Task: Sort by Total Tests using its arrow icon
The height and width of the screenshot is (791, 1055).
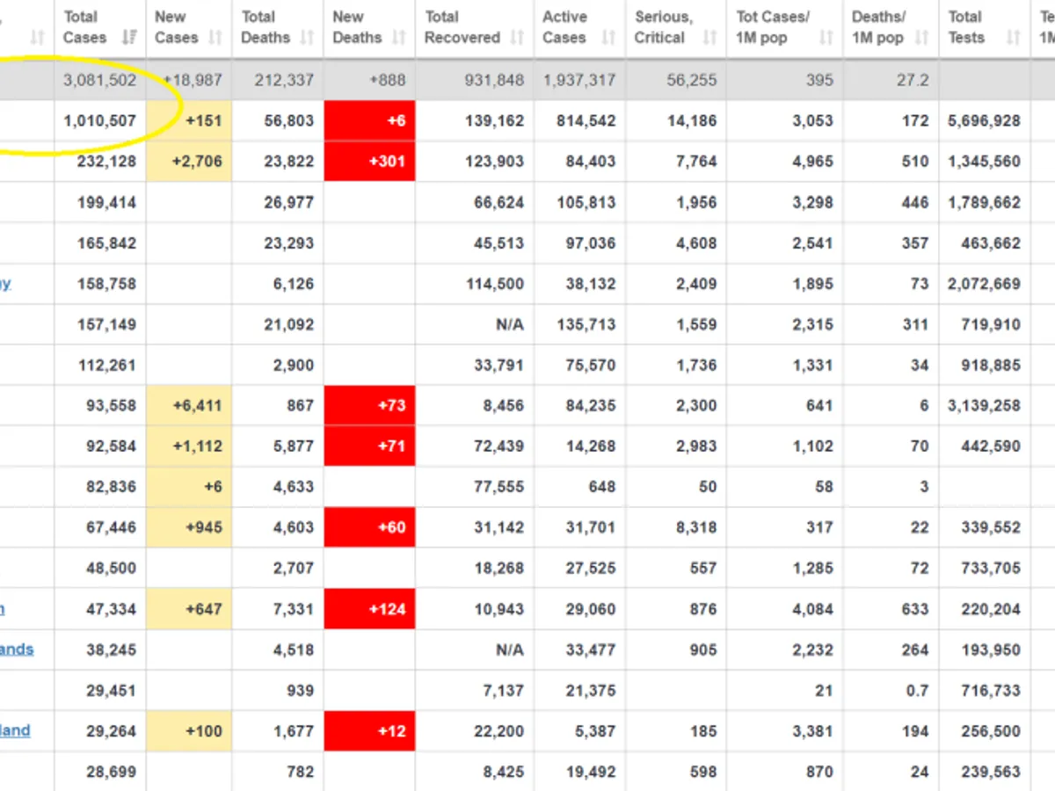Action: click(1013, 38)
